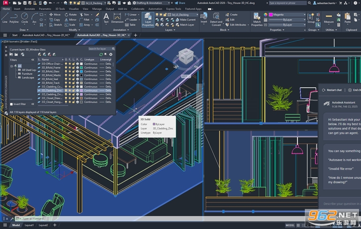Click the ViewCube in the isometric viewport
This screenshot has height=229, width=361.
click(186, 56)
